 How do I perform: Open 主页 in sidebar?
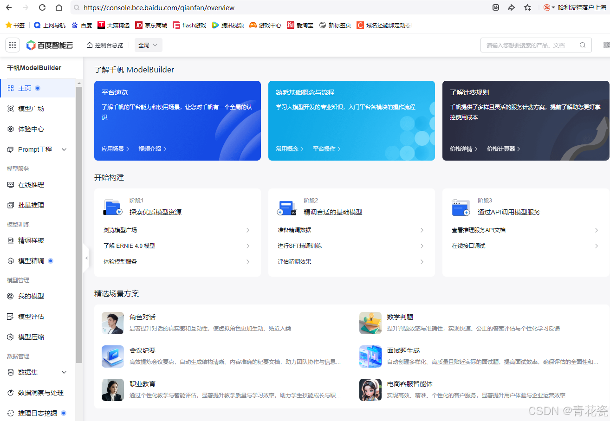(38, 88)
